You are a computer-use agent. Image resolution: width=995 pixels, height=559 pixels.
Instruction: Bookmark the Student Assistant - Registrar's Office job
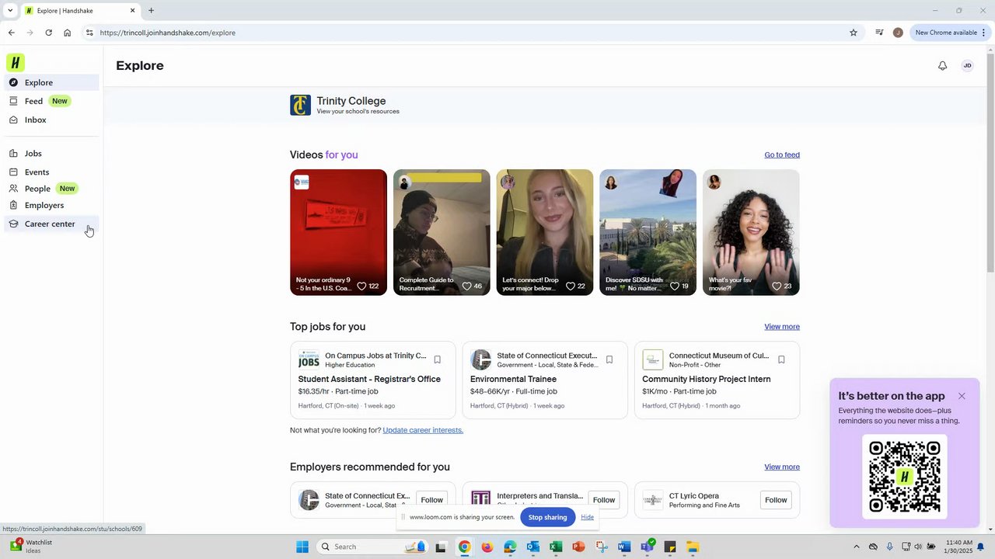438,359
